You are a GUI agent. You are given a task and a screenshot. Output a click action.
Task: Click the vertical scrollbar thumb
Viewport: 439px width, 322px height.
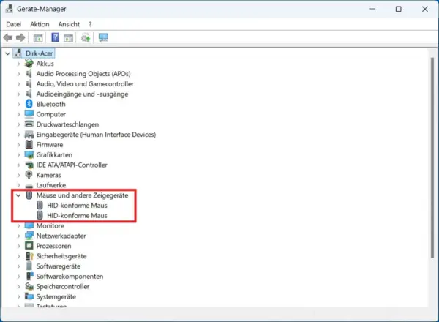tap(432, 157)
